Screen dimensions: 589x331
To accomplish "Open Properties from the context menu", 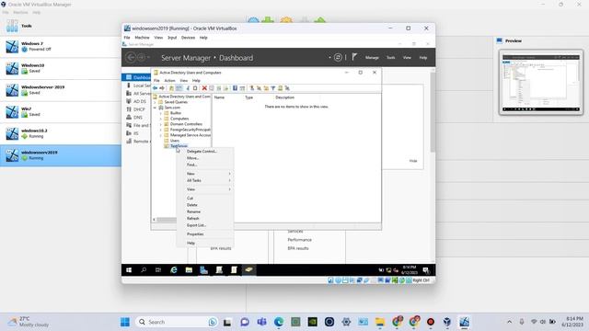I will click(205, 234).
